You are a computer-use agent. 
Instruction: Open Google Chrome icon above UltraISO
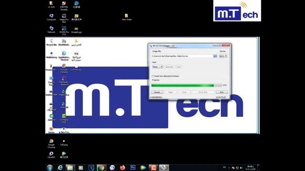click(51, 143)
